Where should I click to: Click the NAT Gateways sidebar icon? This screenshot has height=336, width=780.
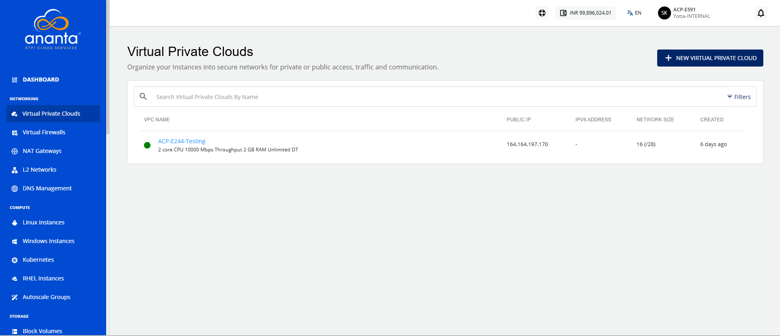15,151
